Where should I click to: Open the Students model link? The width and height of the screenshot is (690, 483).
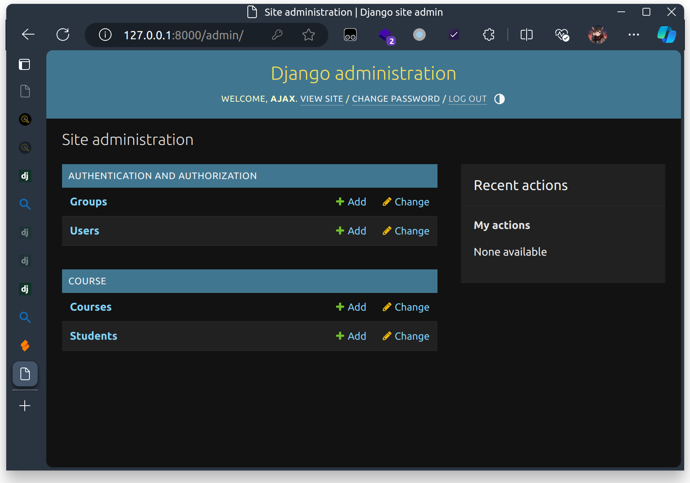[93, 336]
